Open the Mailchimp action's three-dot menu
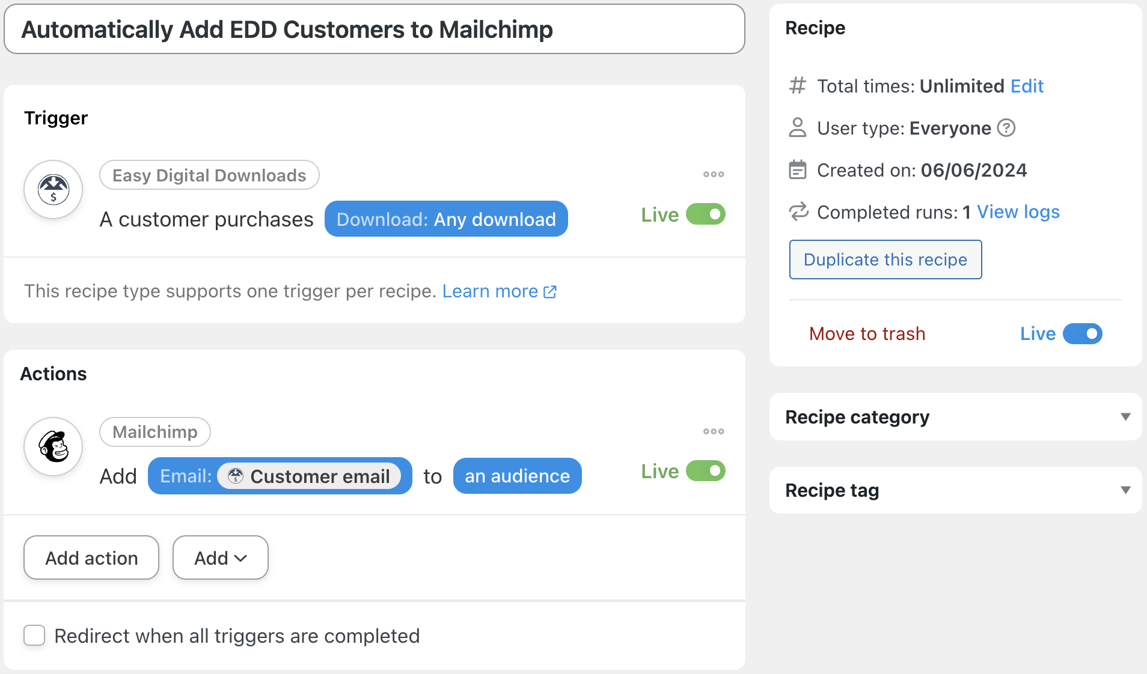The width and height of the screenshot is (1147, 674). click(x=714, y=431)
